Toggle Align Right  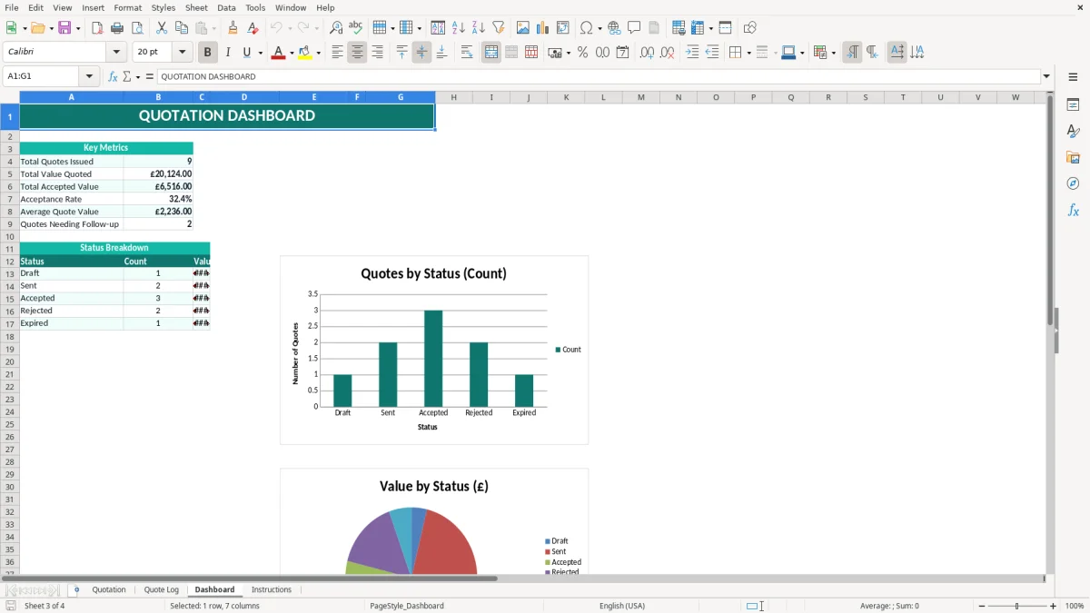click(x=377, y=53)
